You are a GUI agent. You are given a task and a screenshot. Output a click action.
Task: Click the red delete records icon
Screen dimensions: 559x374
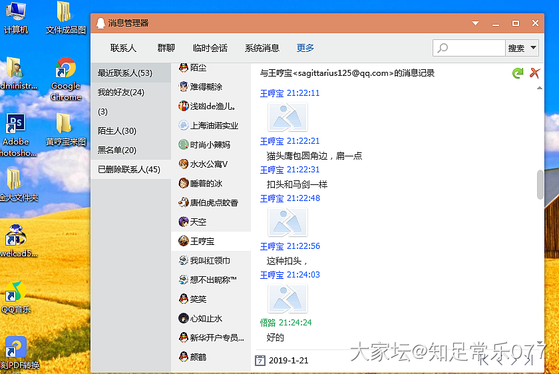point(534,73)
